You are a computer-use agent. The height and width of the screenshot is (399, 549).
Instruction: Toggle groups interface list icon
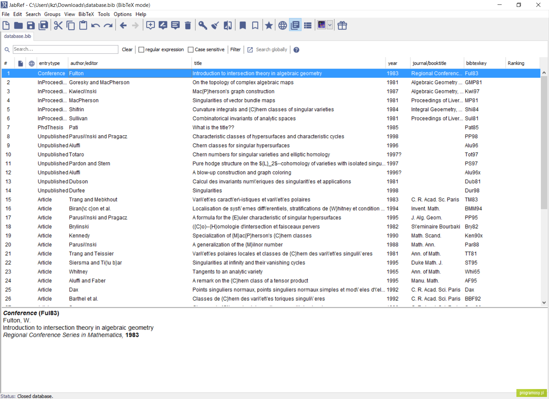(308, 25)
